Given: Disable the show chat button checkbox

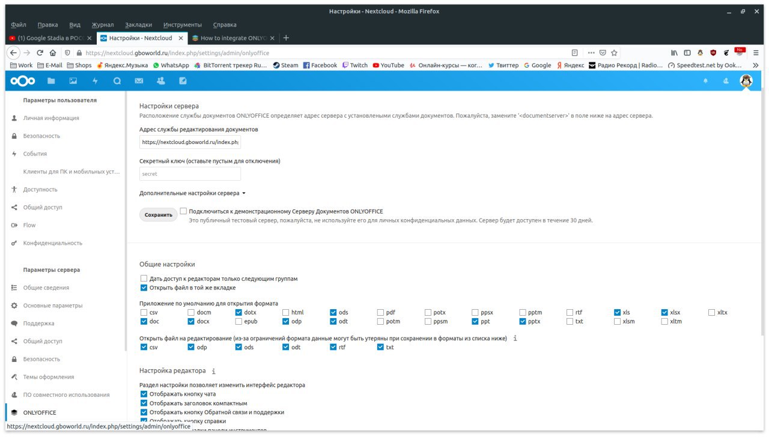Looking at the screenshot, I should coord(144,394).
